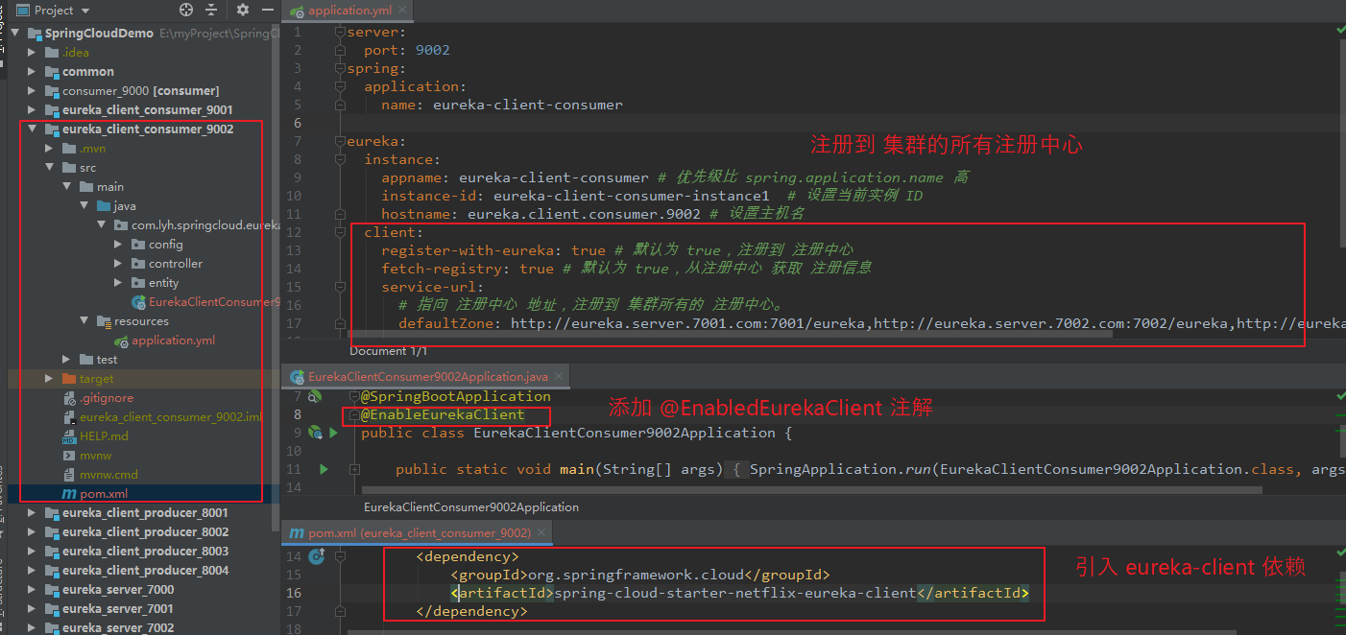The width and height of the screenshot is (1346, 635).
Task: Expand the .idea folder
Action: pyautogui.click(x=32, y=53)
